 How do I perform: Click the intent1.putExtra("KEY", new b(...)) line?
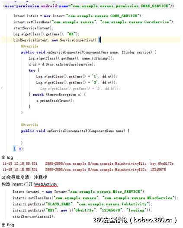pos(82,210)
